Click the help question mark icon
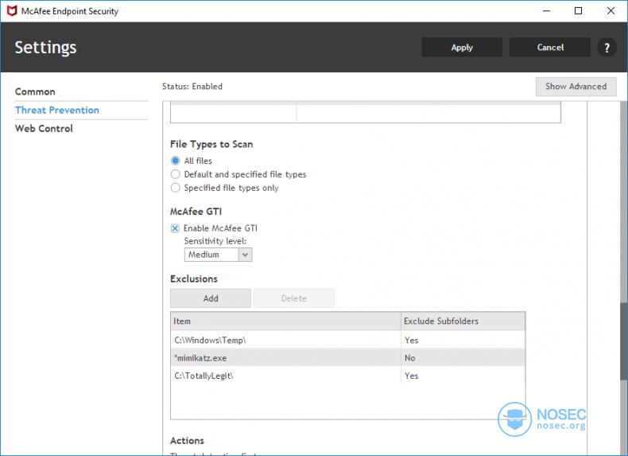628x456 pixels. pyautogui.click(x=607, y=48)
